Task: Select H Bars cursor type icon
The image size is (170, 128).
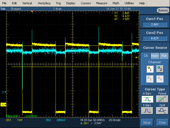Action: pyautogui.click(x=147, y=99)
